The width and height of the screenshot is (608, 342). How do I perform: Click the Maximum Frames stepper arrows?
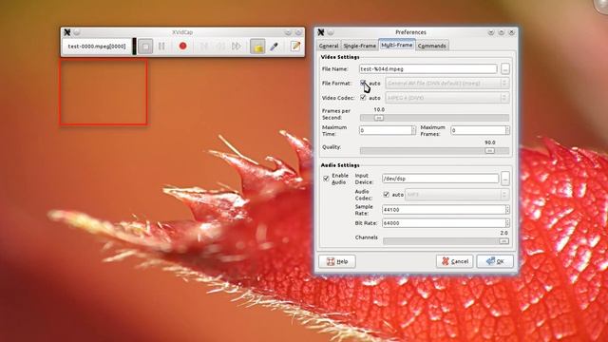coord(507,130)
